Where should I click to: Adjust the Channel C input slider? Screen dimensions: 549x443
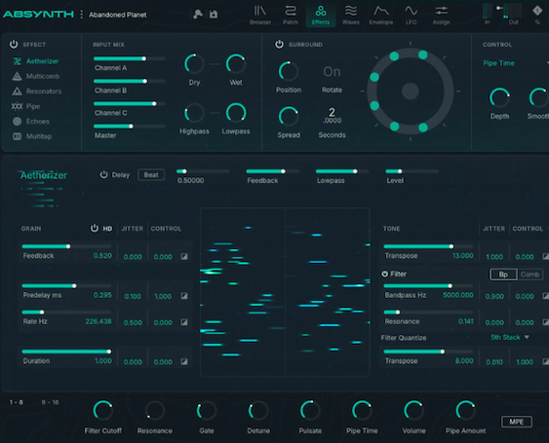(x=130, y=104)
